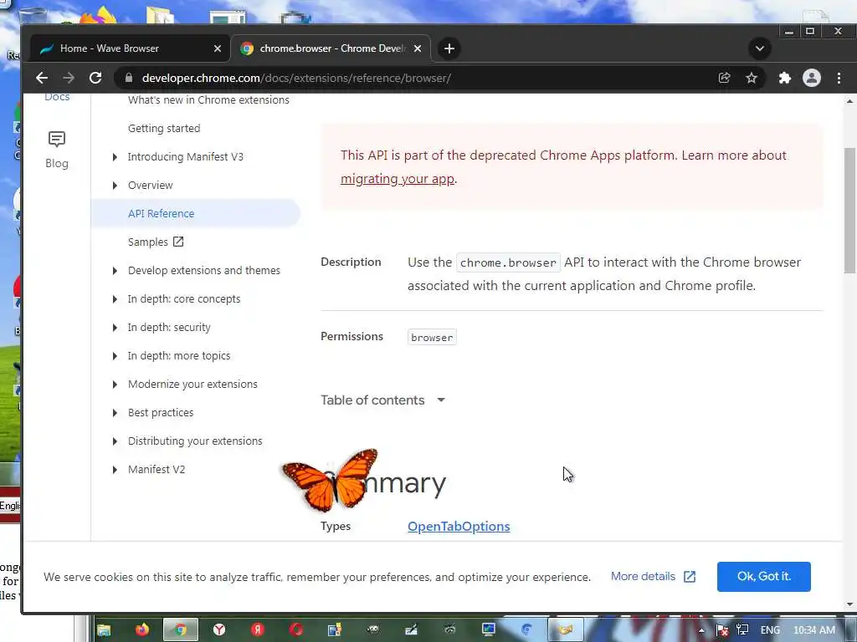
Task: Click the Docs sidebar link
Action: pos(57,98)
